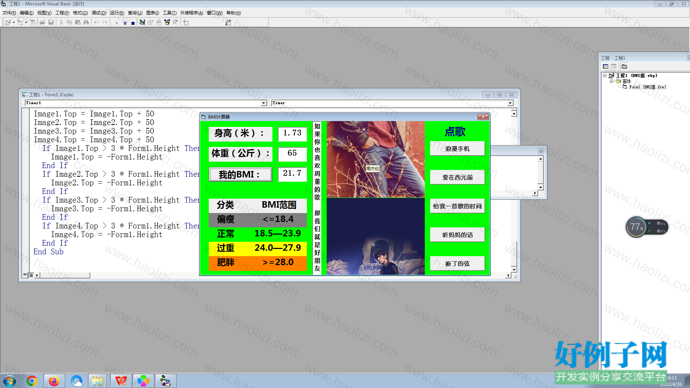The height and width of the screenshot is (388, 690).
Task: Select Form1 (BMI值.frm) in project tree
Action: [x=647, y=87]
